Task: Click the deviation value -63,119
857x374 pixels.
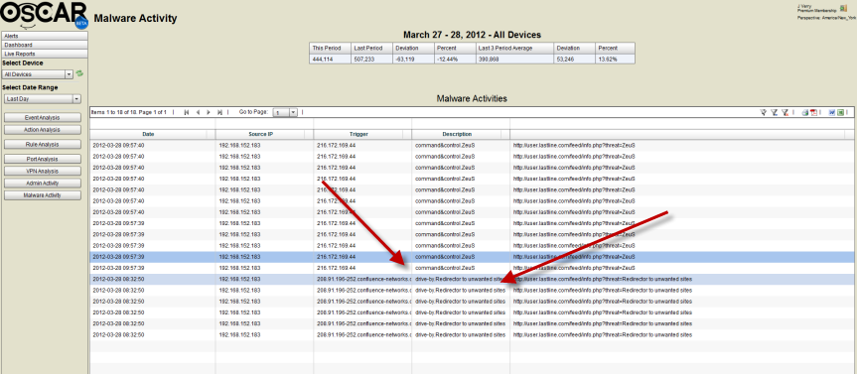Action: (404, 59)
